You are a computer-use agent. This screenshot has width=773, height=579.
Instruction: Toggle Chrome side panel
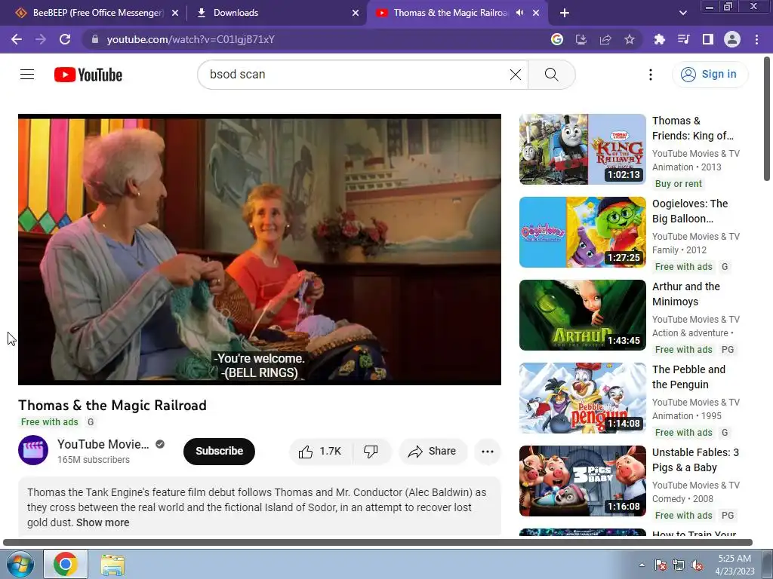pyautogui.click(x=708, y=39)
